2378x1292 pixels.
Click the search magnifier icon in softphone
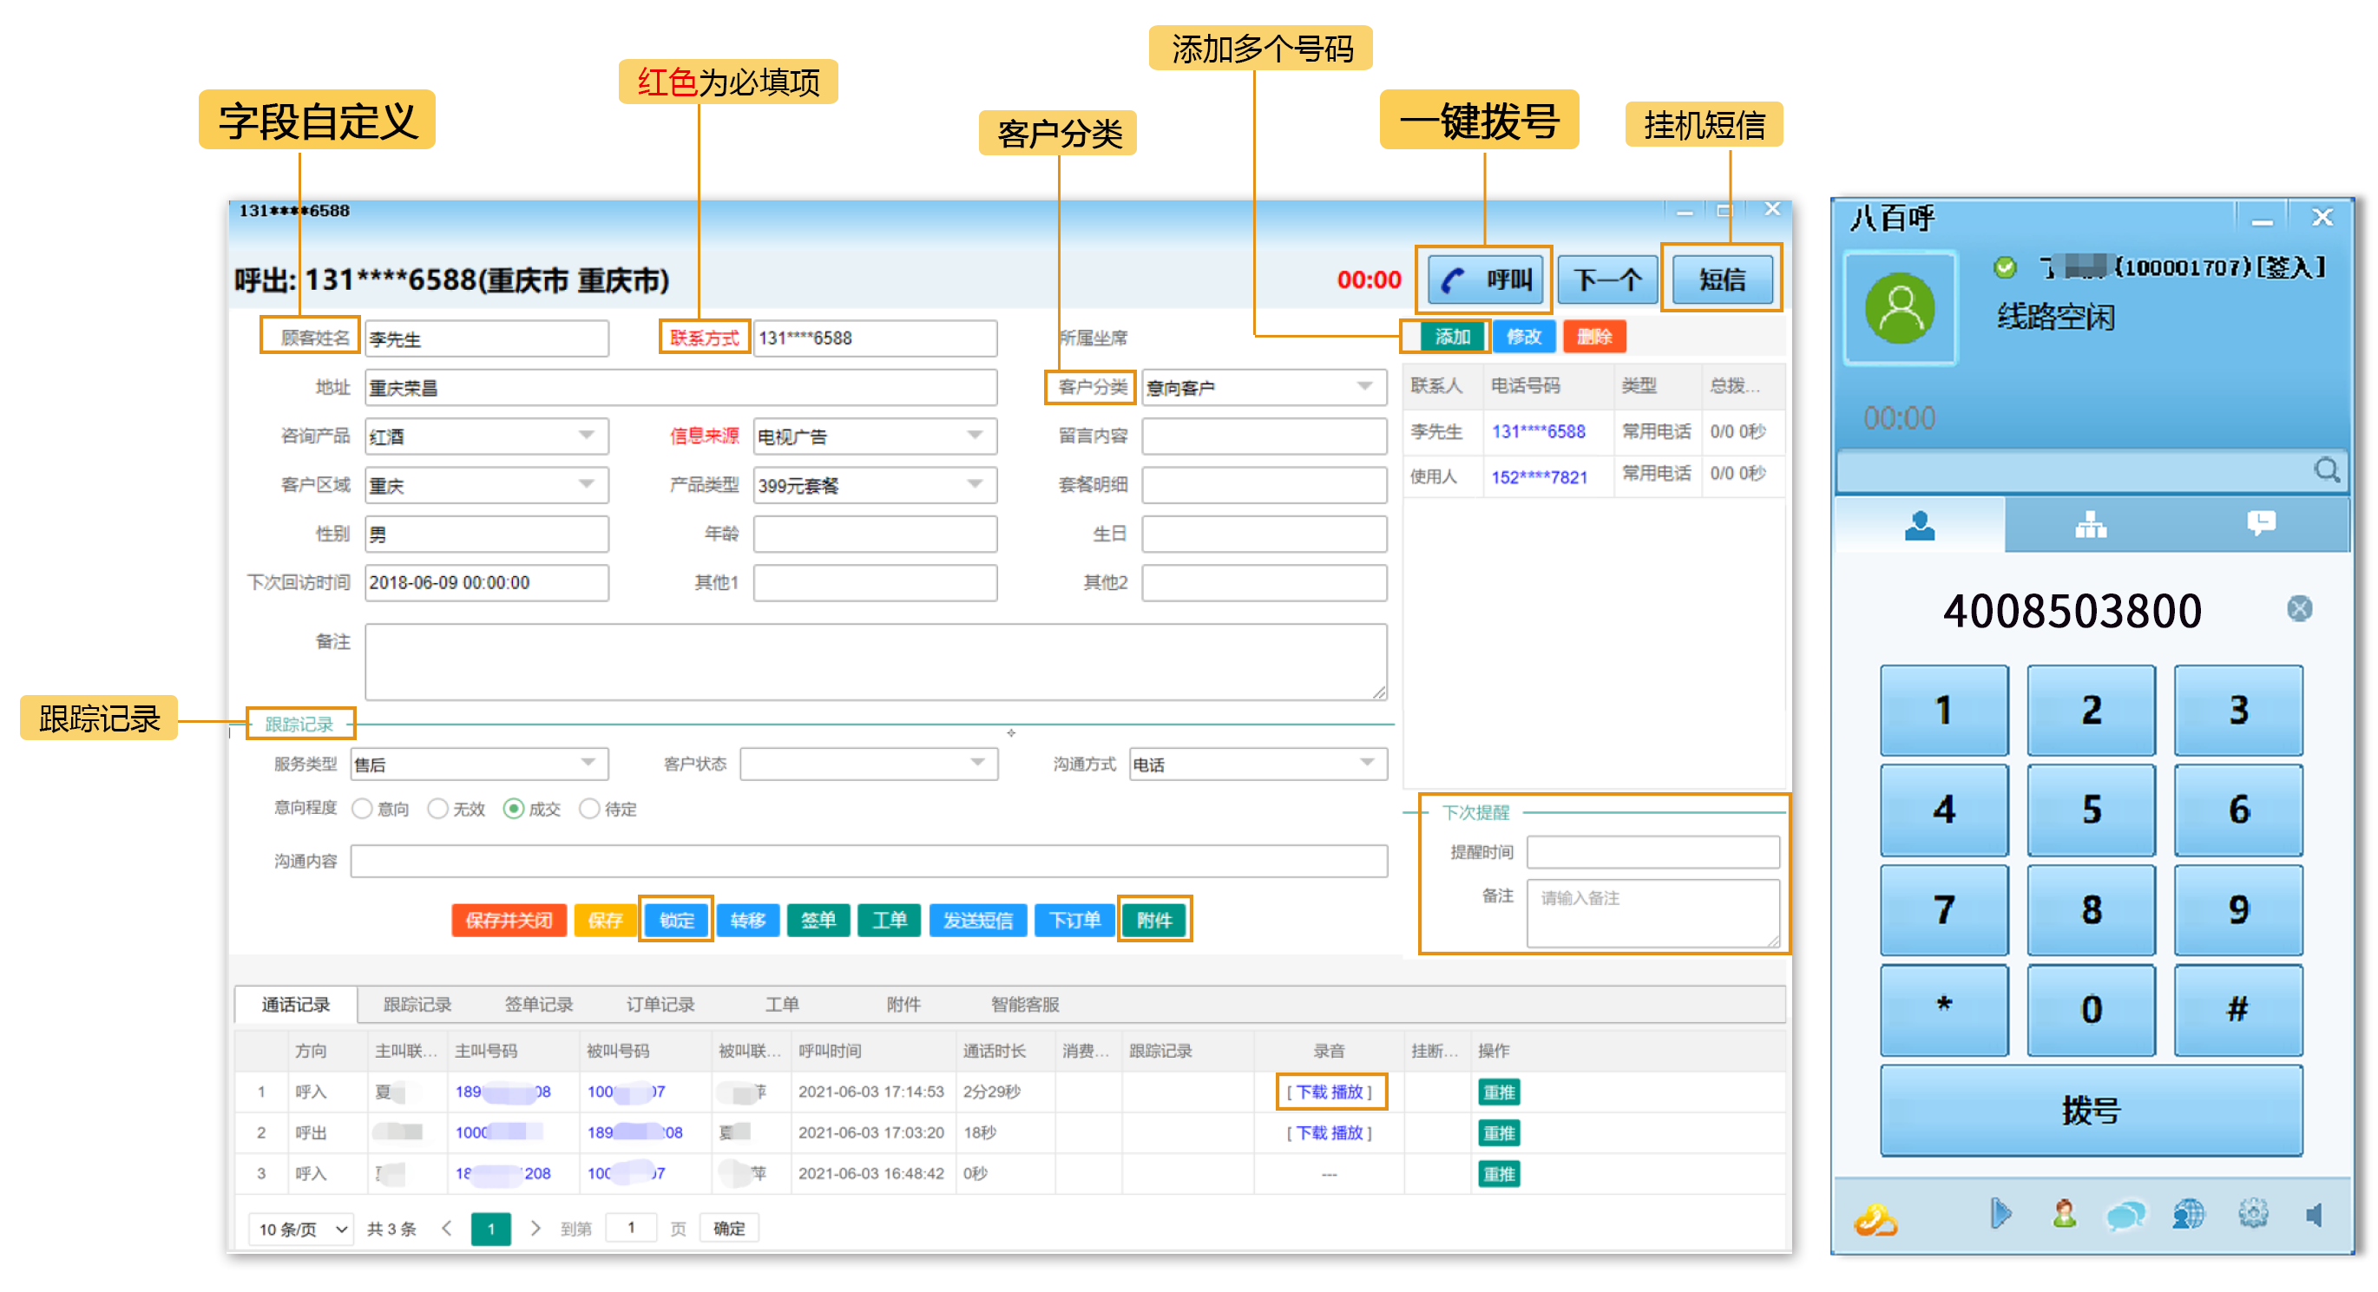click(x=2326, y=470)
